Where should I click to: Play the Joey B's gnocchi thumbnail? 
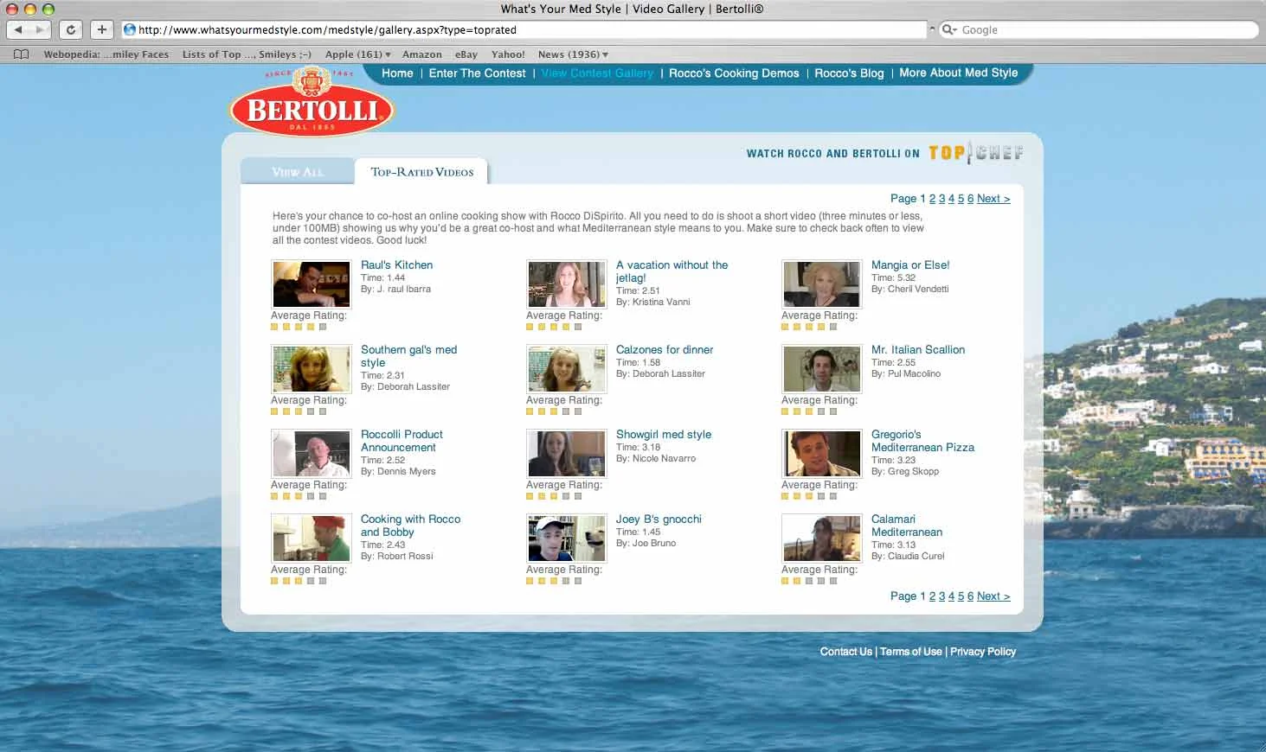coord(567,539)
